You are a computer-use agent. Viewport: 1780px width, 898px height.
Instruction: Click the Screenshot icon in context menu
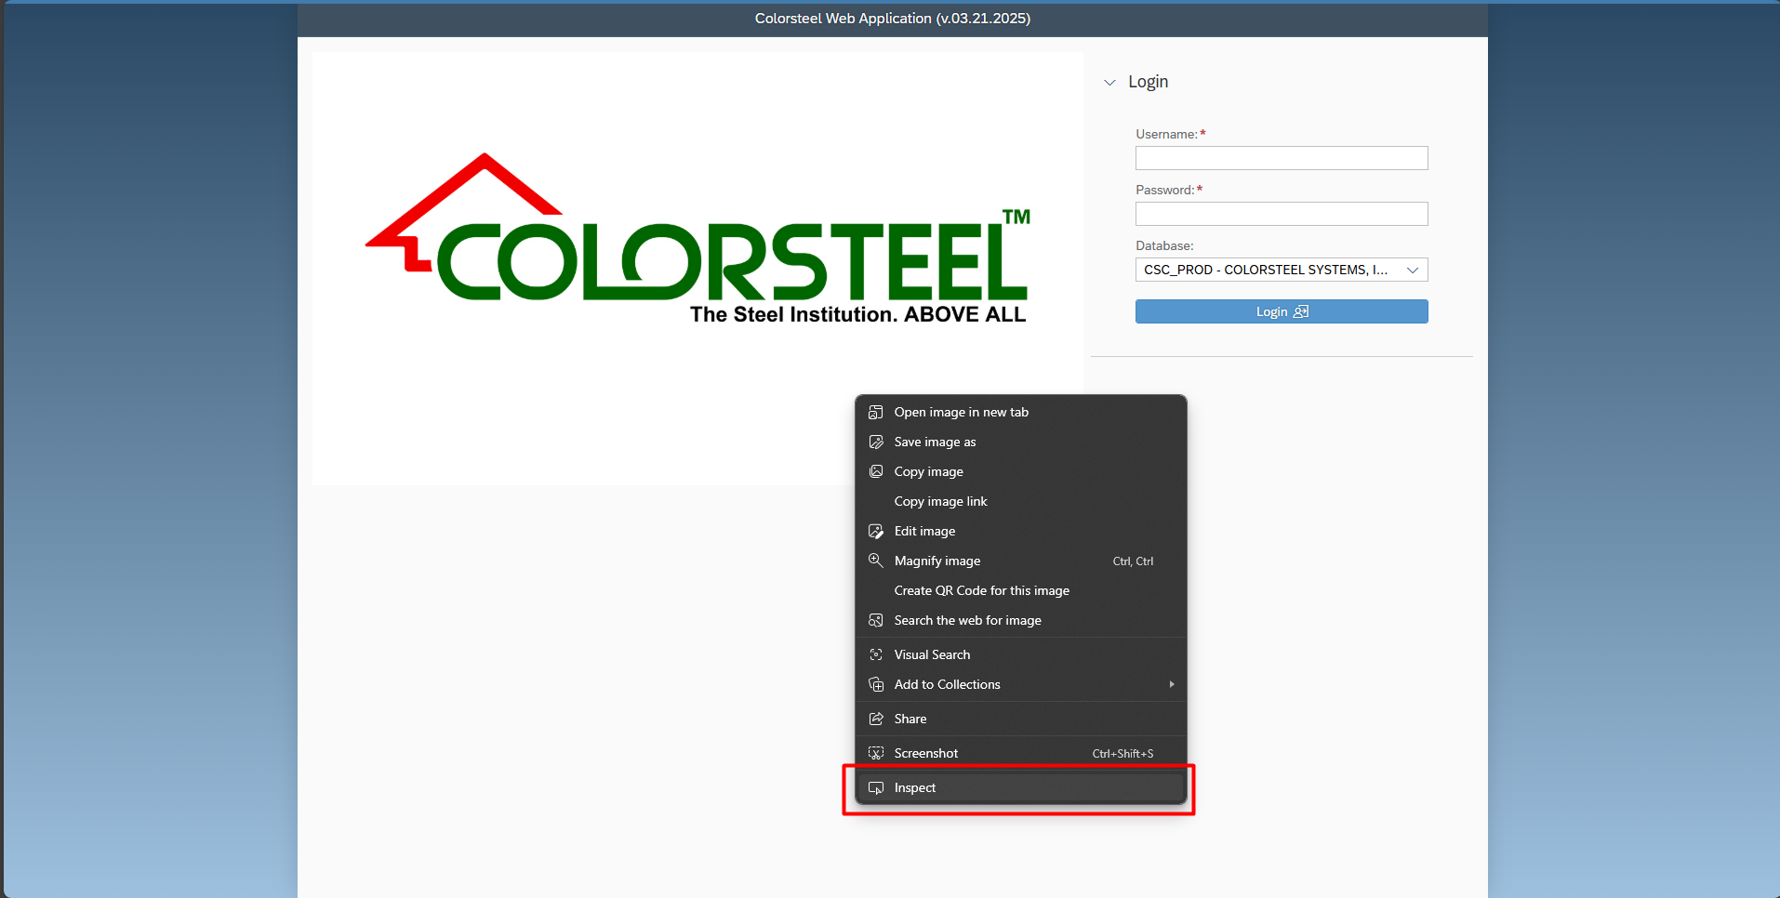(x=875, y=753)
